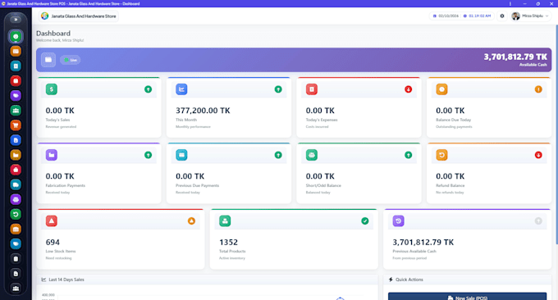
Task: Click the vertical scrollbar on the right edge
Action: (556, 134)
